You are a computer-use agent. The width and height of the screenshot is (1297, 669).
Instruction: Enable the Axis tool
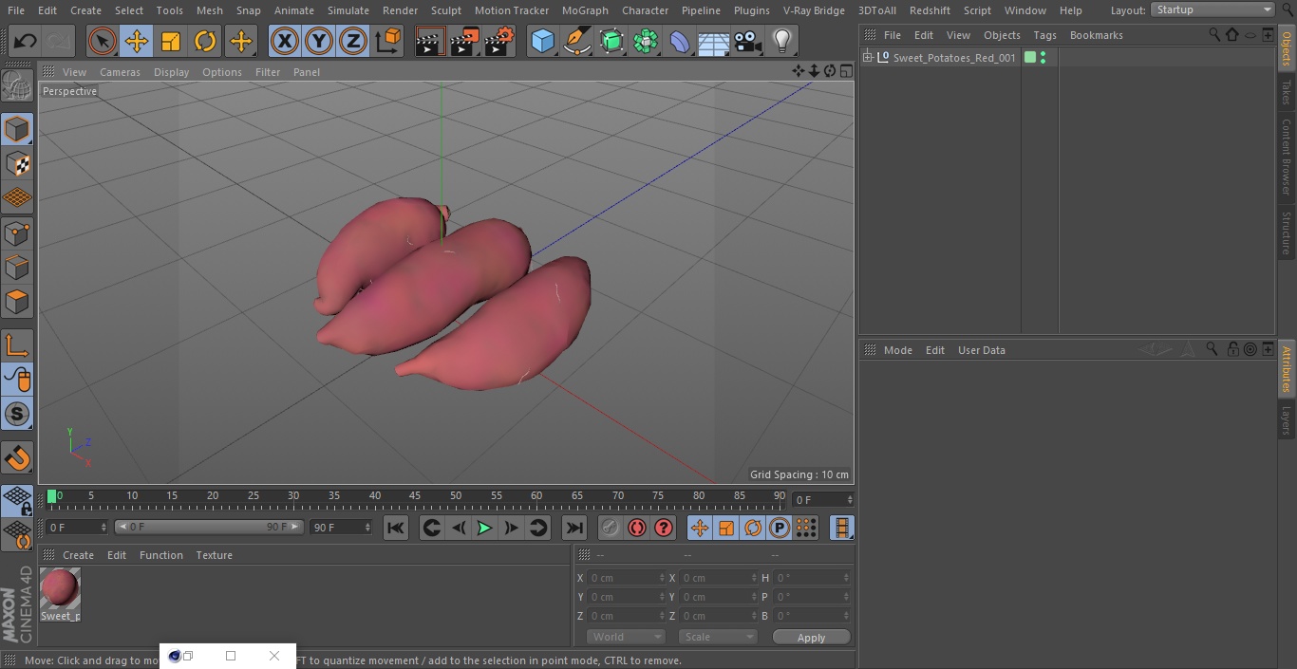point(17,345)
